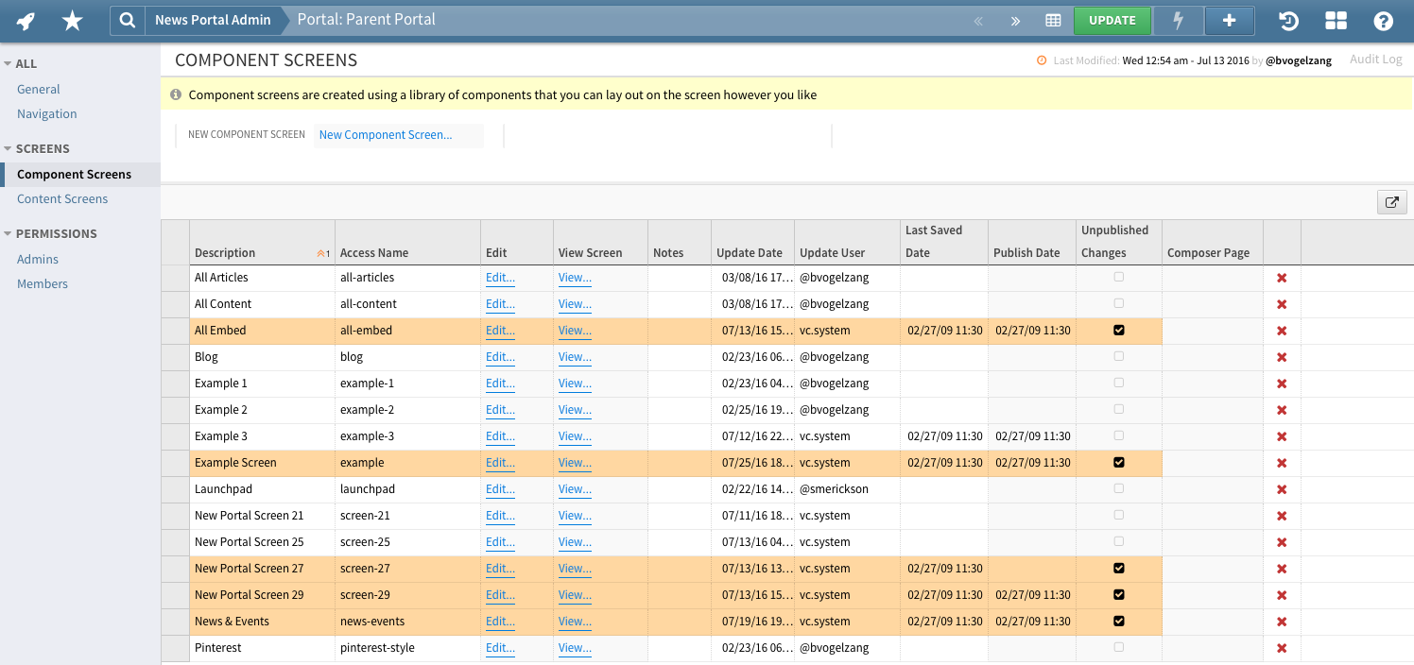Image resolution: width=1414 pixels, height=665 pixels.
Task: Enable Unpublished Changes for Launchpad
Action: tap(1119, 488)
